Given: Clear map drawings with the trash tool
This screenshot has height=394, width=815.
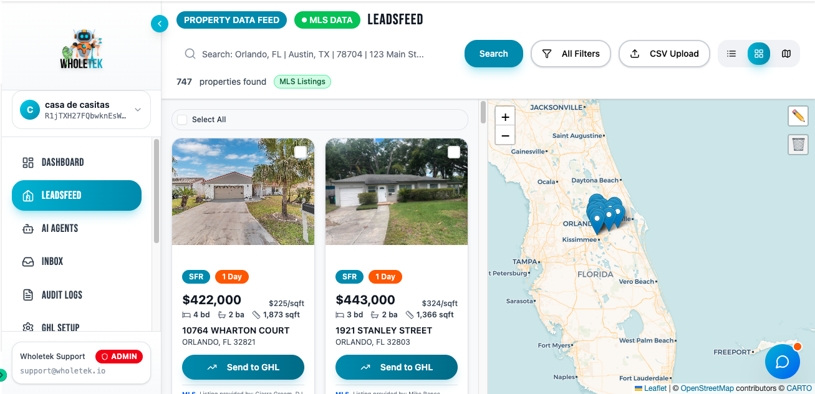Looking at the screenshot, I should click(x=798, y=145).
